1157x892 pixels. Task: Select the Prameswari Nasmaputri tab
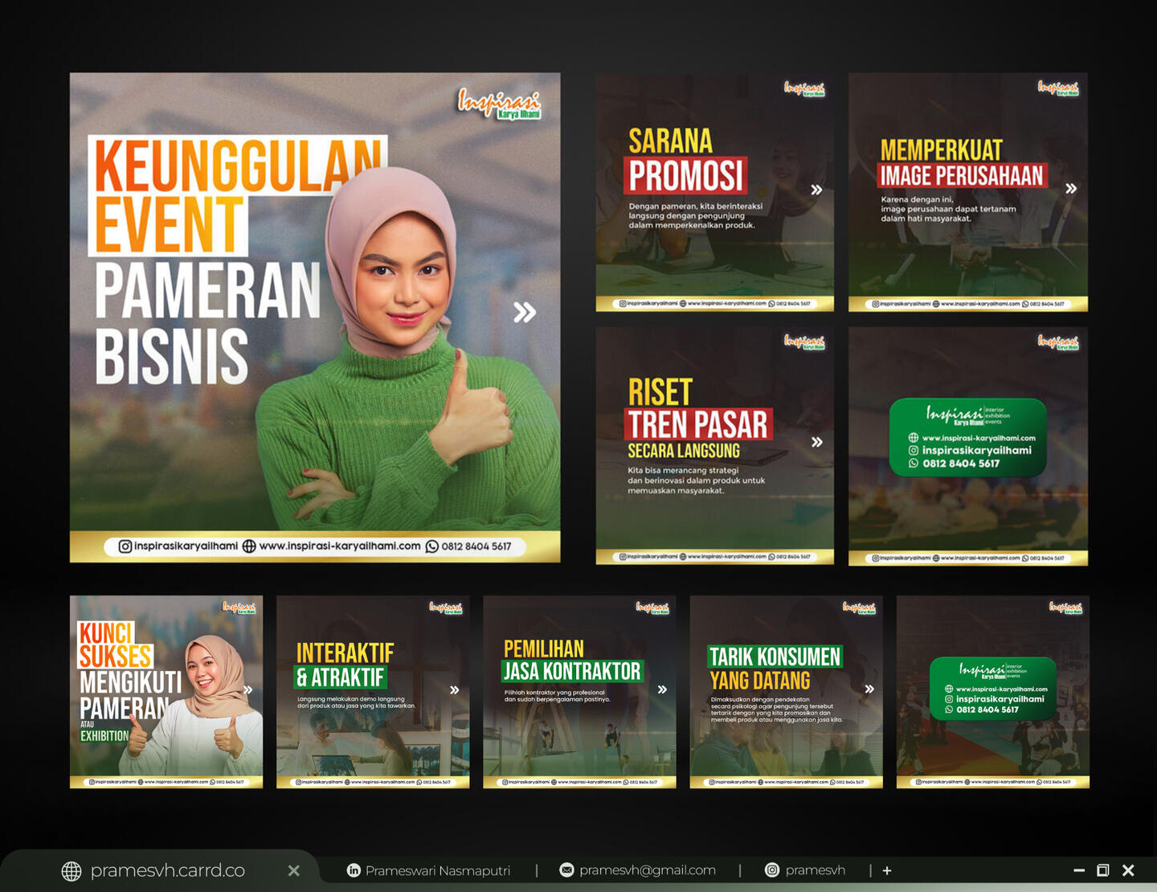(x=437, y=870)
